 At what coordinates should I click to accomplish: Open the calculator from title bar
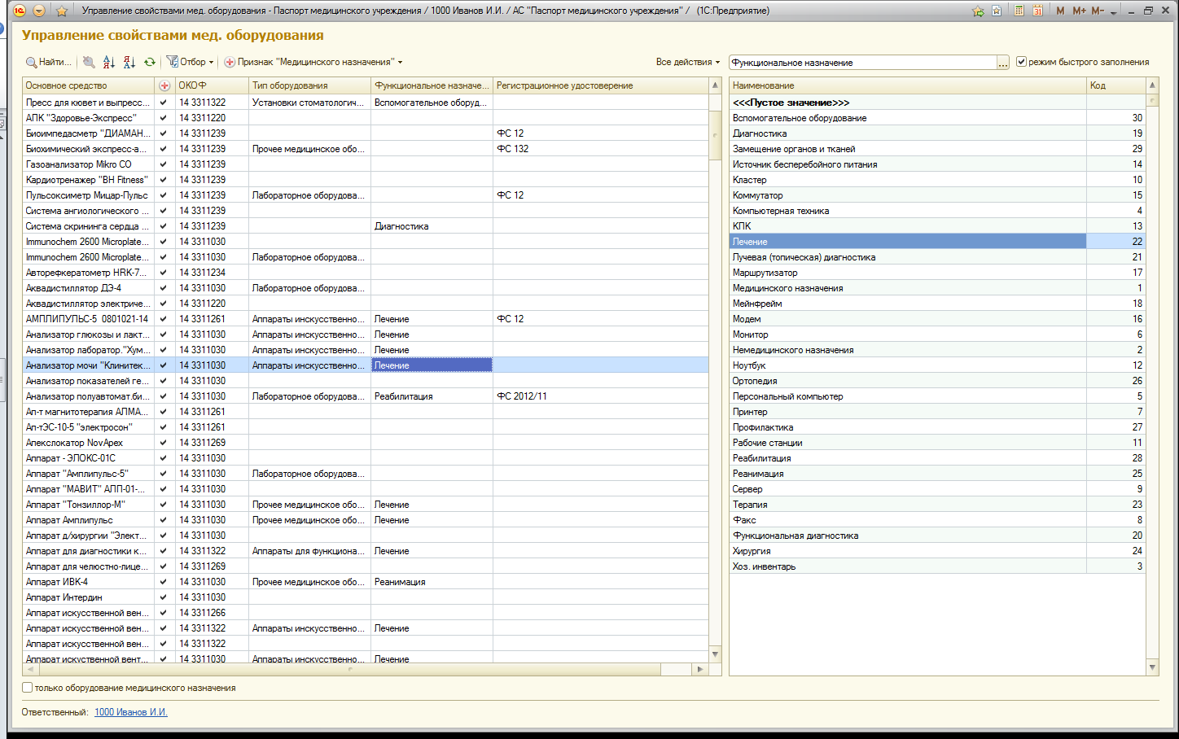1019,11
